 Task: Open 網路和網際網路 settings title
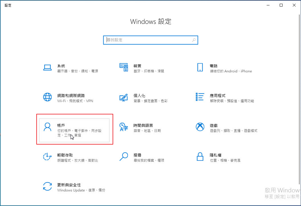click(71, 96)
